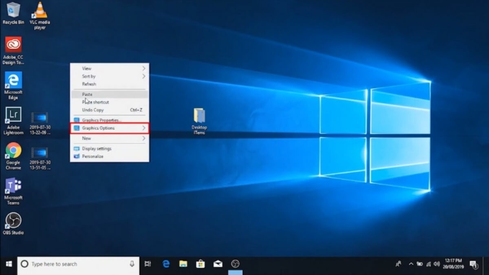
Task: Choose Undo Copy in context menu
Action: [x=110, y=110]
